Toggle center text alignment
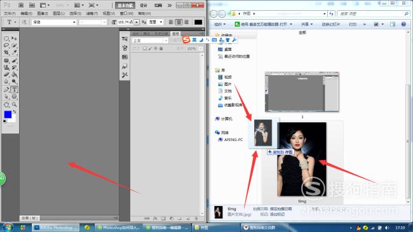This screenshot has width=413, height=232. 179,22
